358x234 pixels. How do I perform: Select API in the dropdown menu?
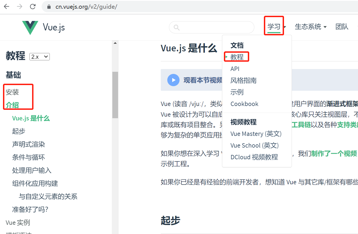point(235,69)
